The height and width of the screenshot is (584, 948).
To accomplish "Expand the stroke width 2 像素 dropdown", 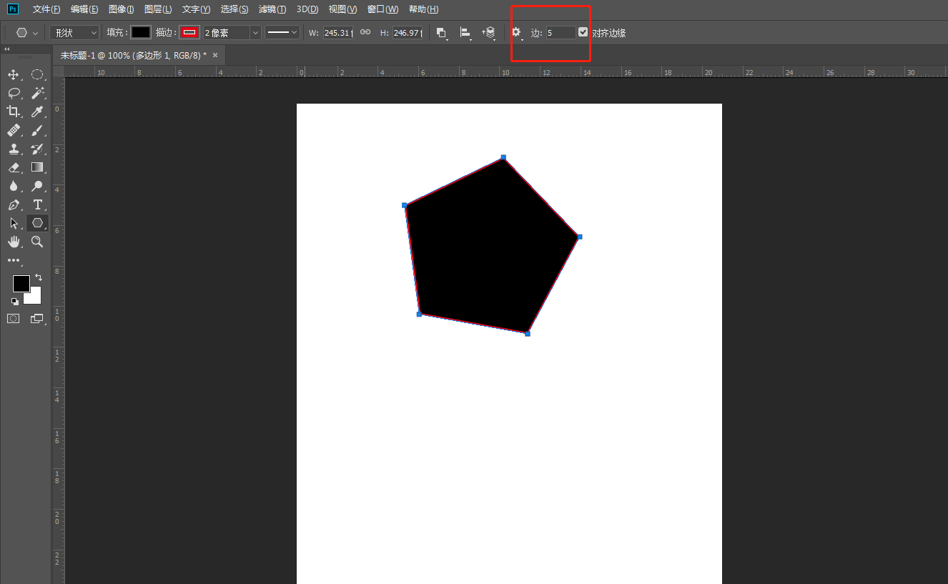I will 255,33.
